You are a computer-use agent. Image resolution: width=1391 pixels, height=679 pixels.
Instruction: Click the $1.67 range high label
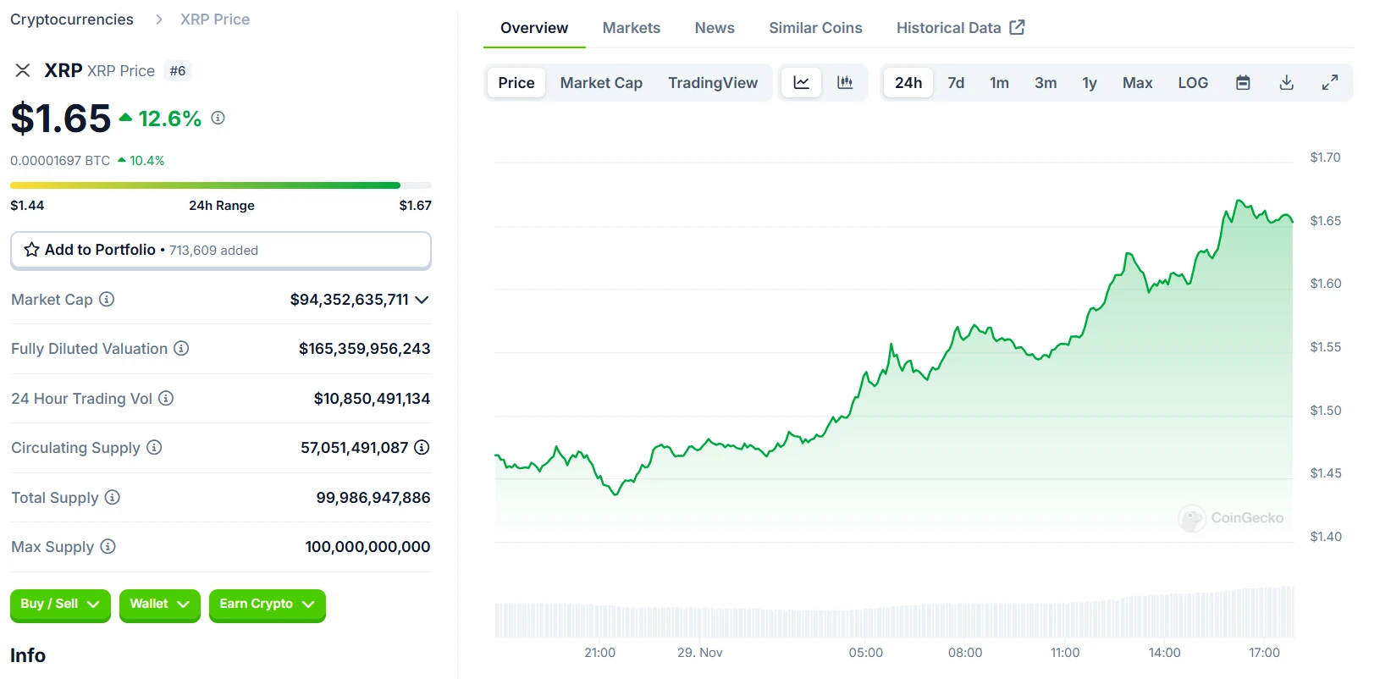click(415, 206)
